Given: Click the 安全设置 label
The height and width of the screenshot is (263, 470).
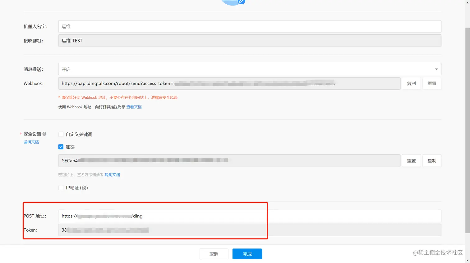Looking at the screenshot, I should click(x=32, y=134).
